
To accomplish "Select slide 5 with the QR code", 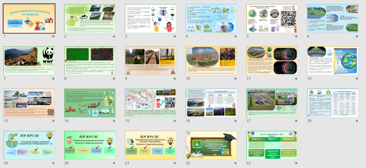I will [272, 18].
